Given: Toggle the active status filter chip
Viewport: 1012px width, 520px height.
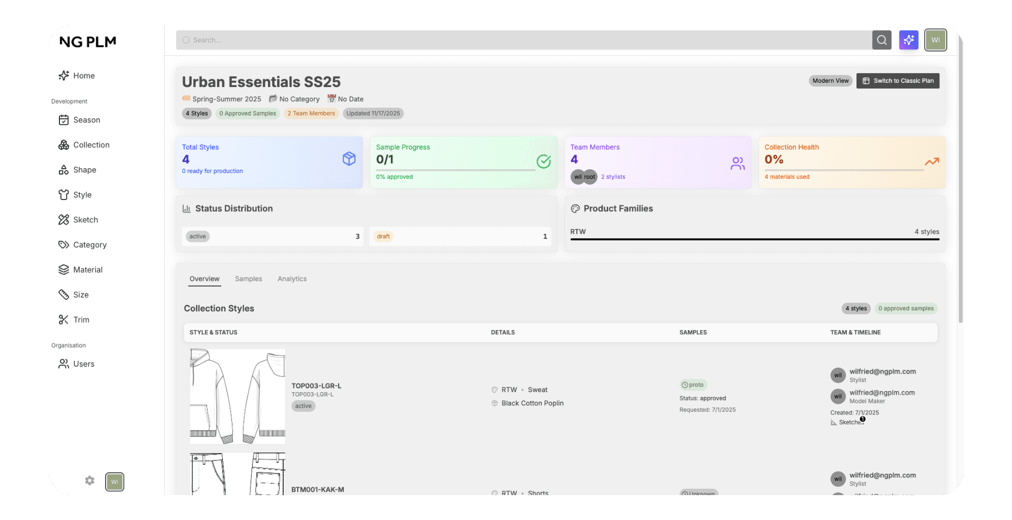Looking at the screenshot, I should pyautogui.click(x=197, y=236).
